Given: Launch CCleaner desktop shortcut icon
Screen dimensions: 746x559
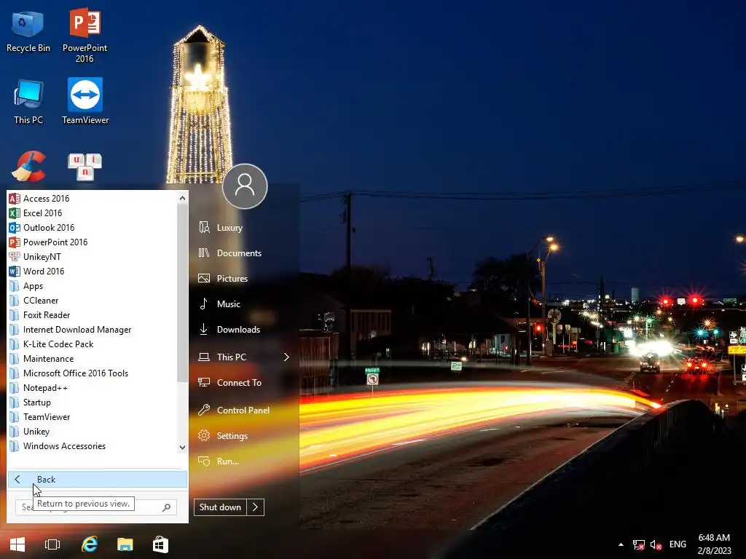Looking at the screenshot, I should tap(28, 167).
